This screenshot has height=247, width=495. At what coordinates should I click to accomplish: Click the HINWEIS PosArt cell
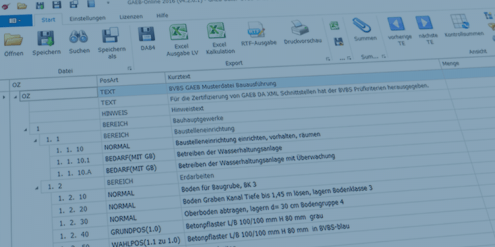point(115,113)
